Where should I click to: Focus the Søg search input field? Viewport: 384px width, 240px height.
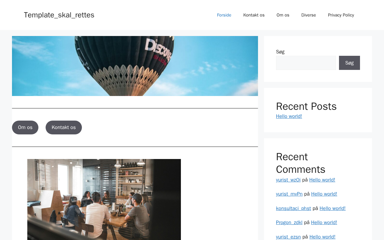(x=306, y=63)
